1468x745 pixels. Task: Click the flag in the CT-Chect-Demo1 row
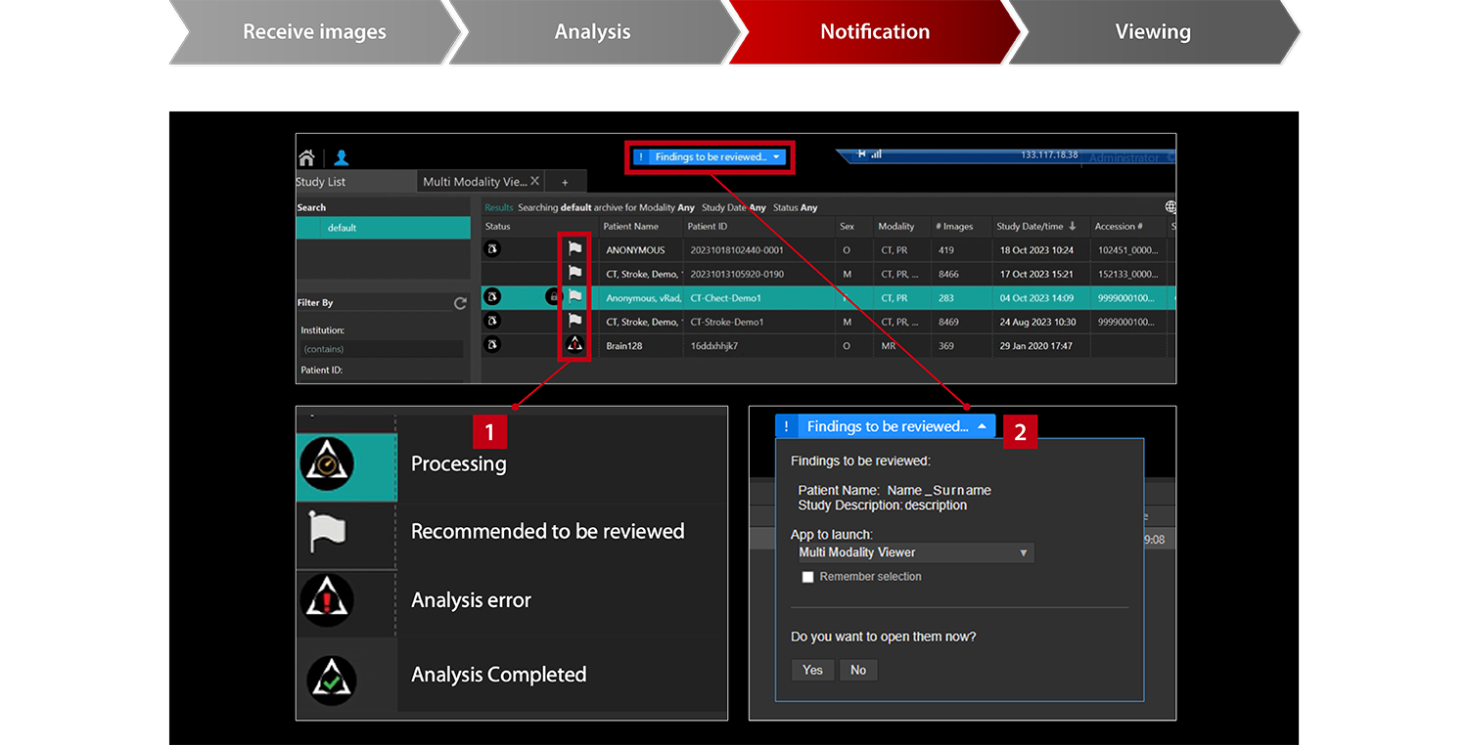(x=574, y=296)
